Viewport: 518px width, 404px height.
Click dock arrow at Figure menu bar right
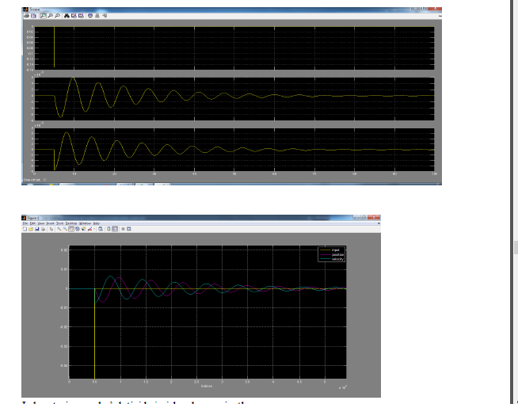point(379,223)
